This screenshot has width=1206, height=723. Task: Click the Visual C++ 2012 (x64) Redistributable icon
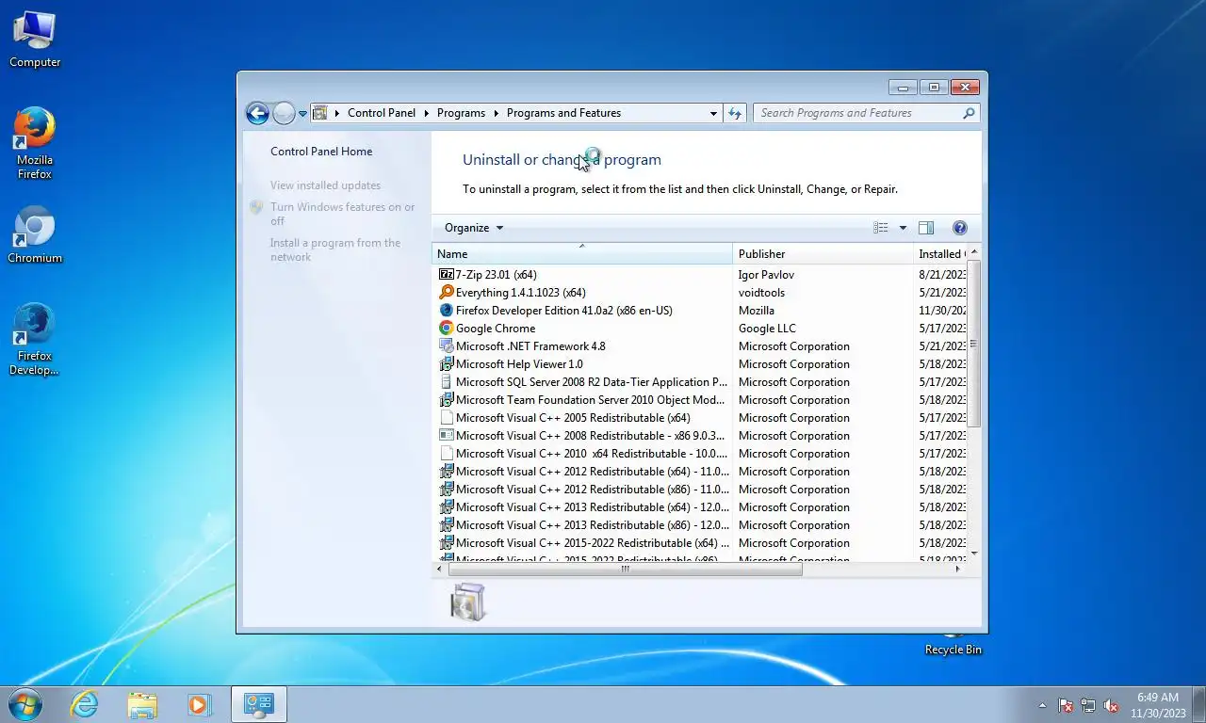coord(447,472)
